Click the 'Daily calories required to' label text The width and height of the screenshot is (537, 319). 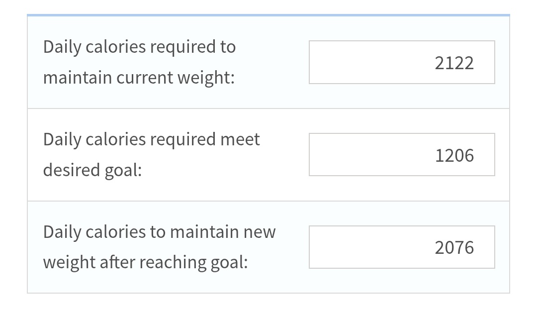coord(139,47)
